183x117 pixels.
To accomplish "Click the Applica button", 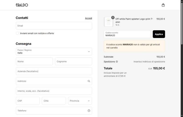I will tap(159, 34).
